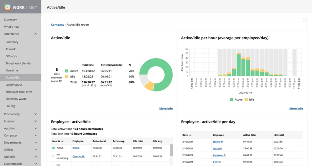Screen dimensions: 318x166
Task: Click the Date column sort arrow
Action: point(190,135)
